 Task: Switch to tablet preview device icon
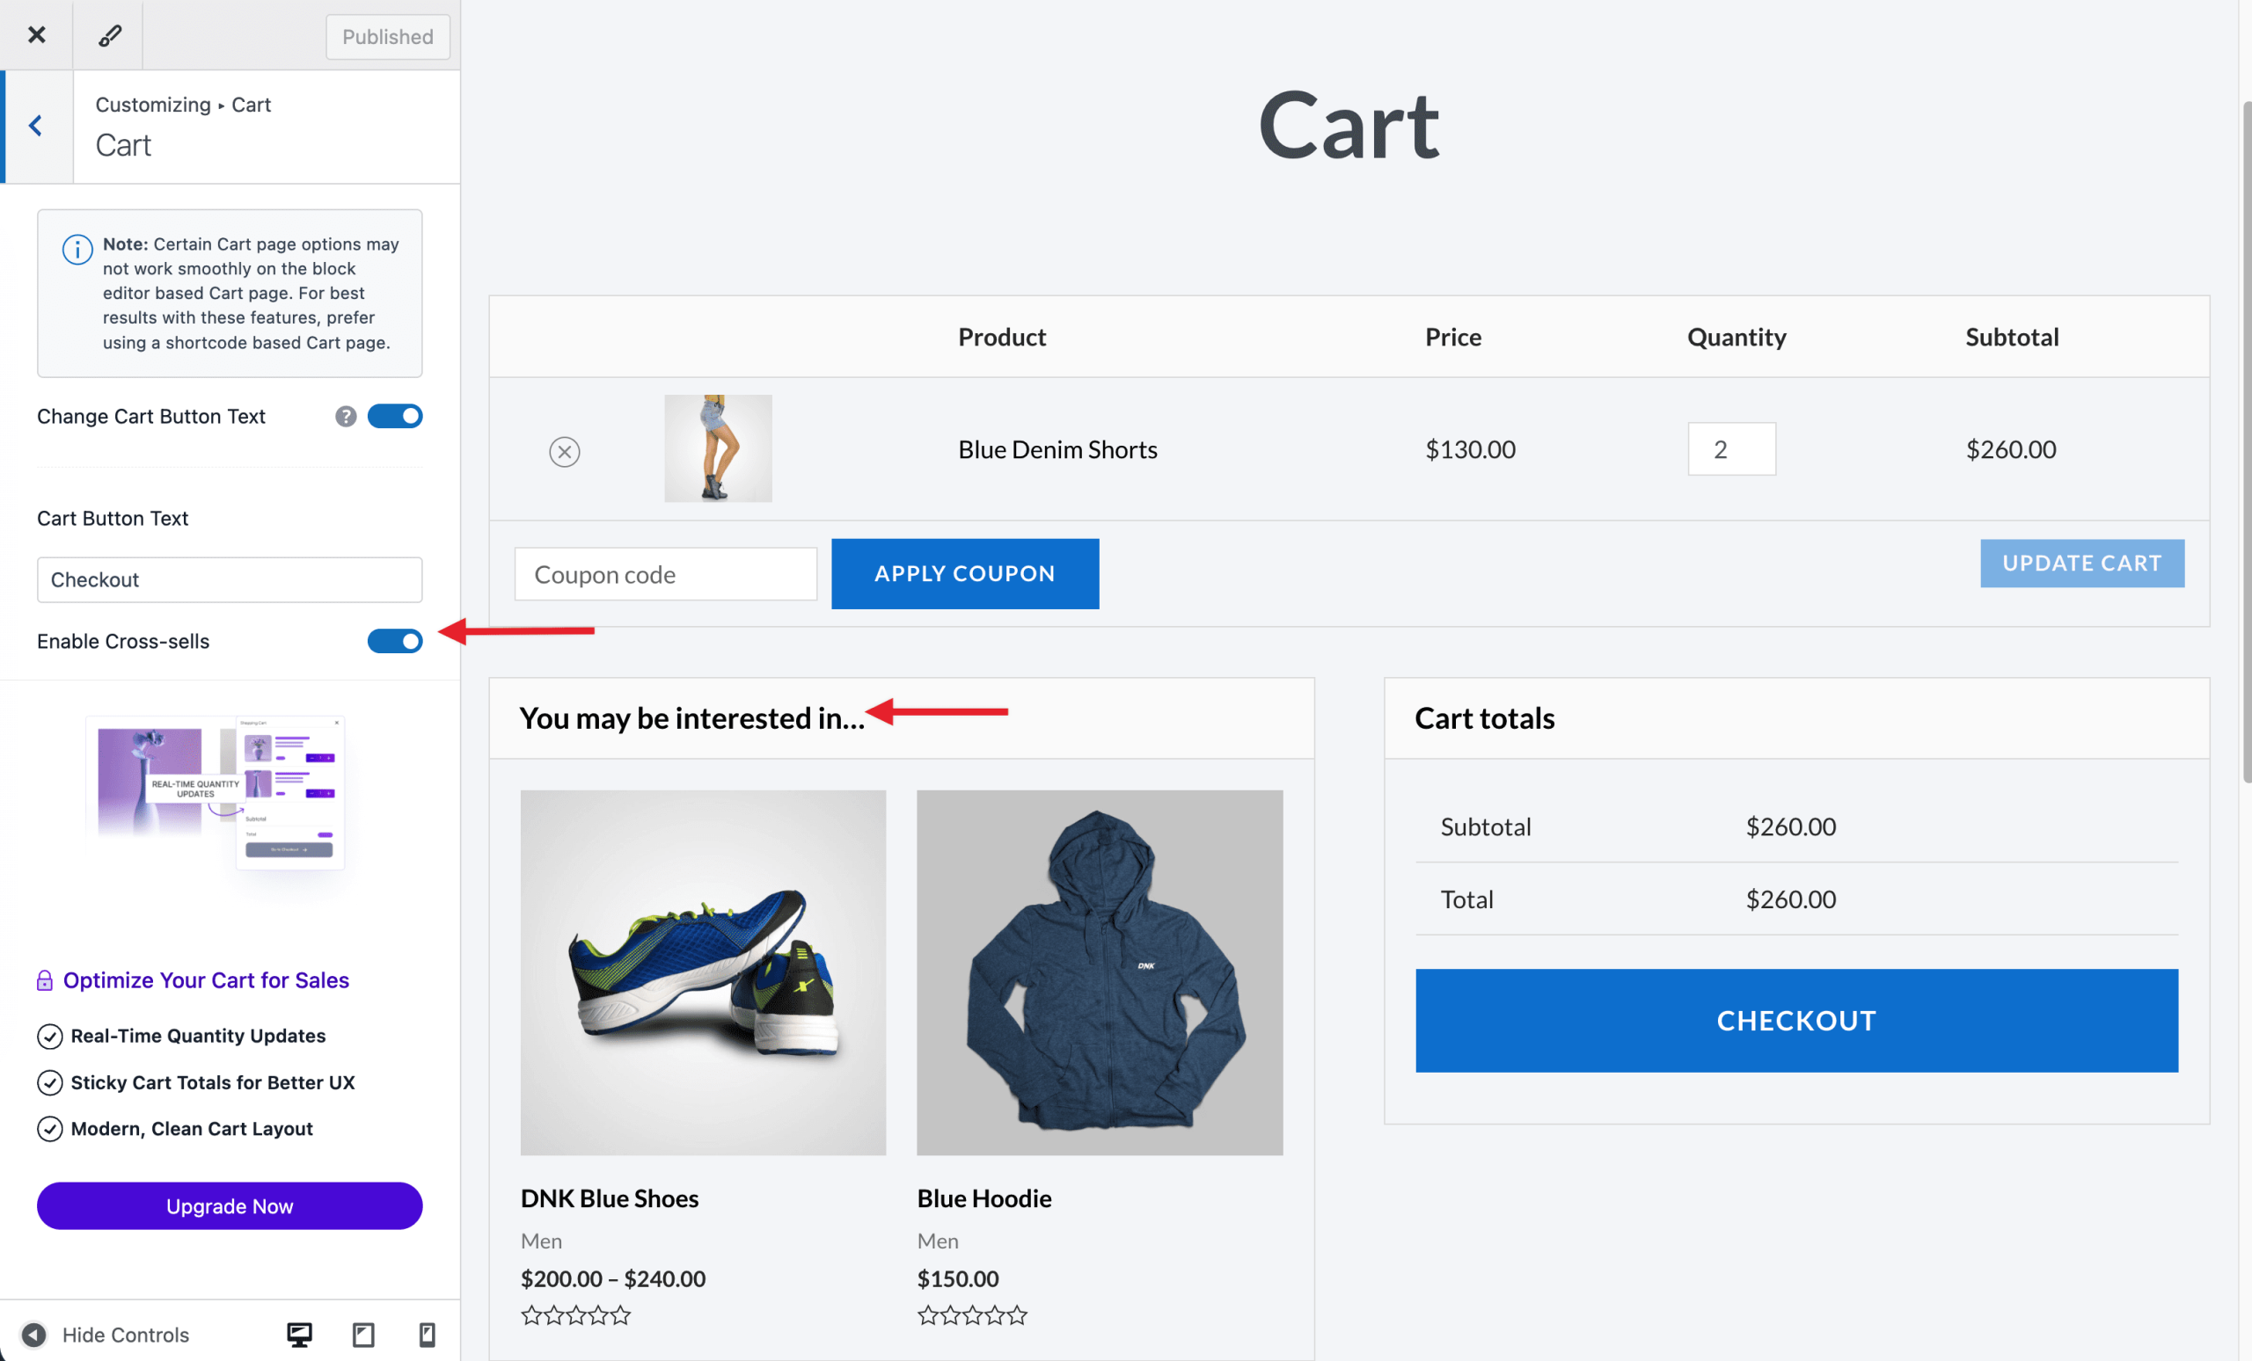click(x=362, y=1335)
